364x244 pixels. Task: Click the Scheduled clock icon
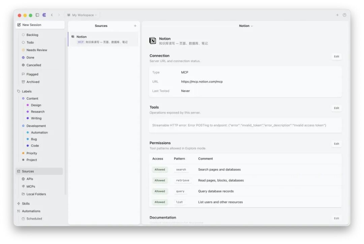click(x=23, y=219)
